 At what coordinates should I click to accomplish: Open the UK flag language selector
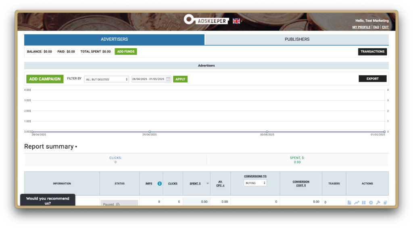click(x=237, y=21)
